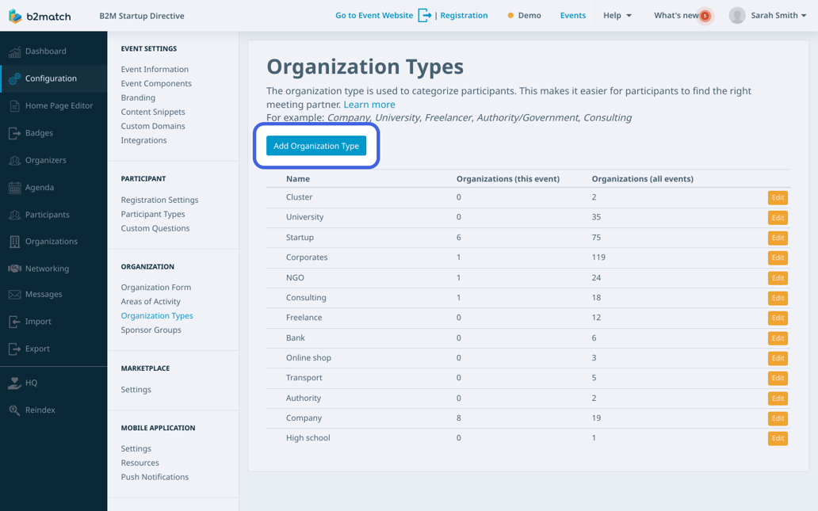
Task: Click the Add Organization Type button
Action: point(316,146)
